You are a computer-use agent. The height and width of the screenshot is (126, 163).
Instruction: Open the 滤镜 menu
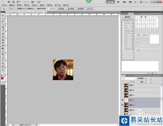click(42, 5)
